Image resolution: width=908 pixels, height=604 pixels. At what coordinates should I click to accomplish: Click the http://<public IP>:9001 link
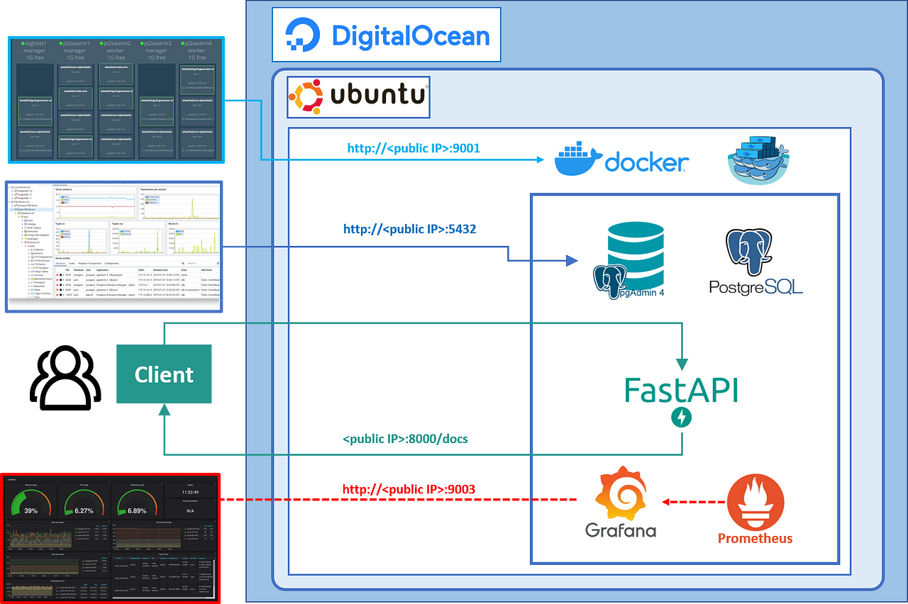[x=414, y=149]
